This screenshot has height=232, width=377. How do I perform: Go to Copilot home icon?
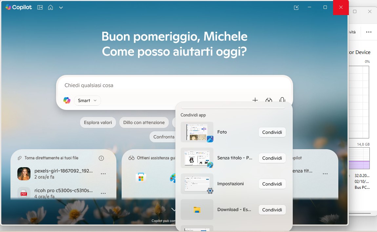tap(50, 8)
